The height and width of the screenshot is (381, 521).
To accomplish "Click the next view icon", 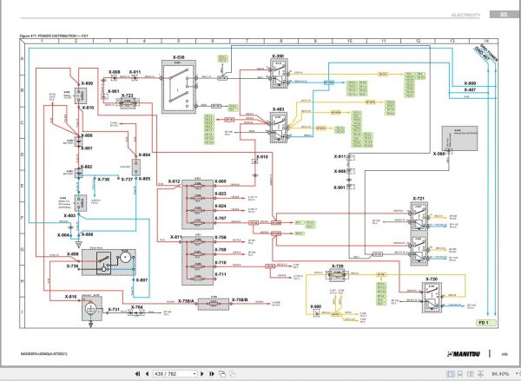I will 232,374.
